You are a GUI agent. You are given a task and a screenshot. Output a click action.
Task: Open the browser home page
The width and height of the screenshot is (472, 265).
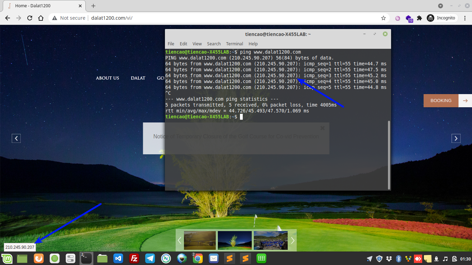click(x=41, y=18)
